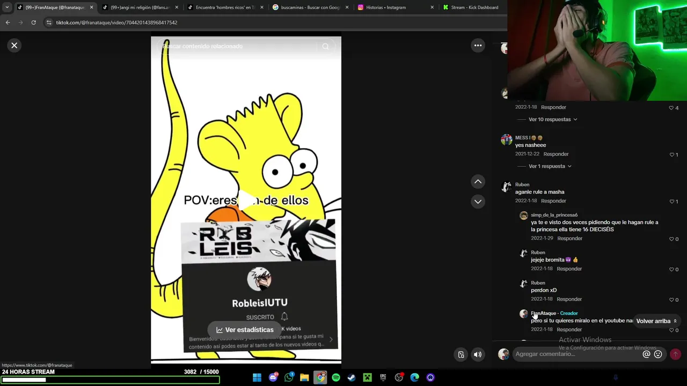This screenshot has width=687, height=386.
Task: Open Discord from the taskbar
Action: 273,377
